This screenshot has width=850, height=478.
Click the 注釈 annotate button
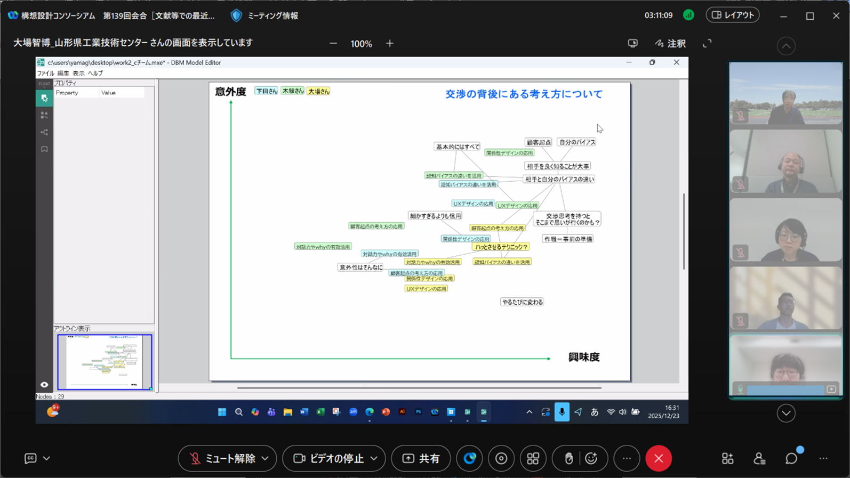tap(670, 44)
